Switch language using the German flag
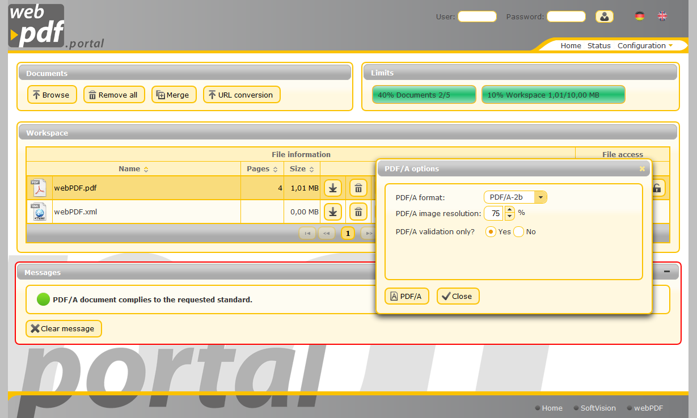 pos(639,16)
